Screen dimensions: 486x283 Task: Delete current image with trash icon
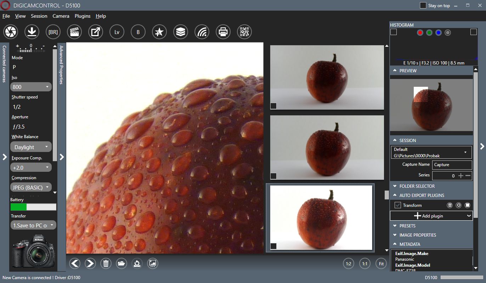tap(106, 264)
